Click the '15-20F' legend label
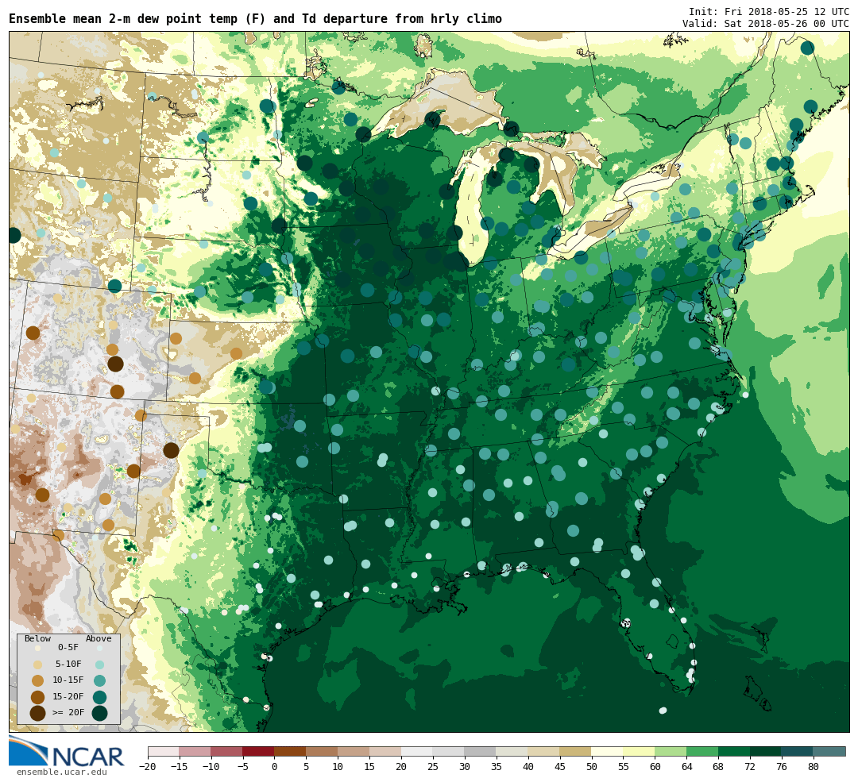Image resolution: width=858 pixels, height=782 pixels. [68, 697]
